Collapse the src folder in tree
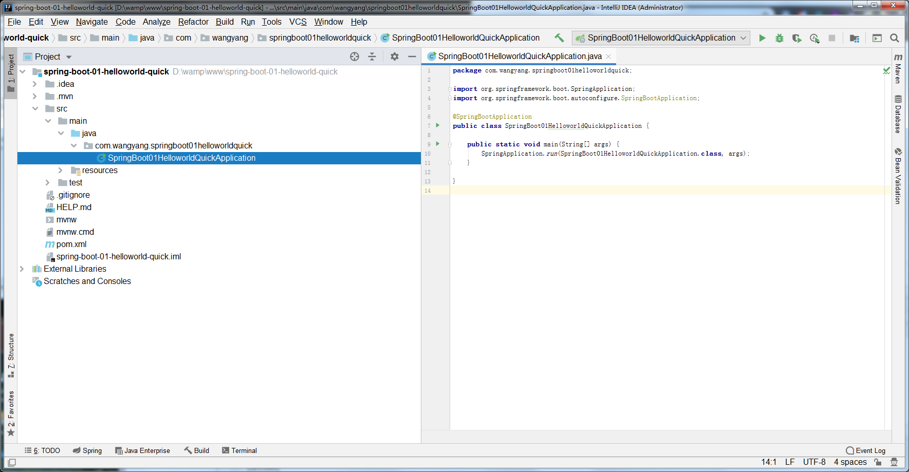909x472 pixels. click(x=35, y=108)
